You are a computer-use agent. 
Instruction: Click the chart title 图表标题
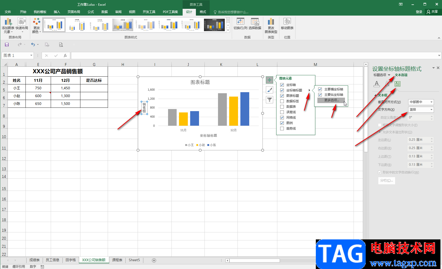200,82
